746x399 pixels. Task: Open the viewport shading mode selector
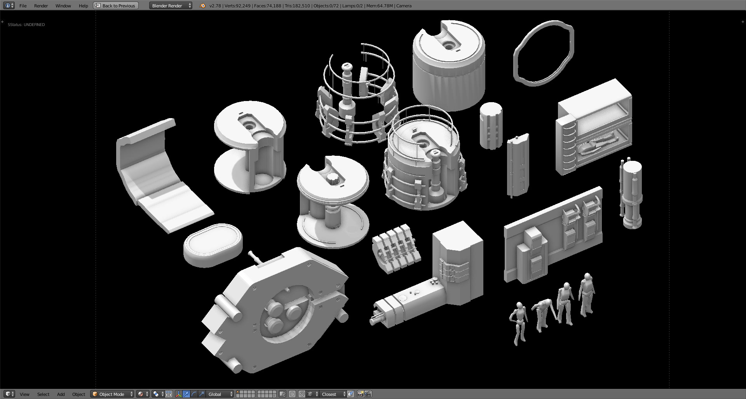pos(143,394)
